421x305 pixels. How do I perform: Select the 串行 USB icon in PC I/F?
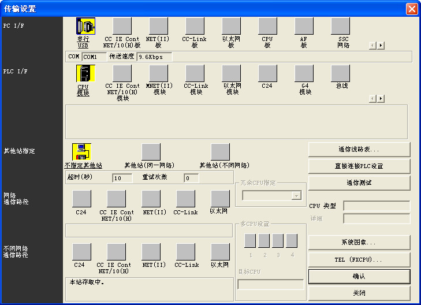click(x=85, y=26)
